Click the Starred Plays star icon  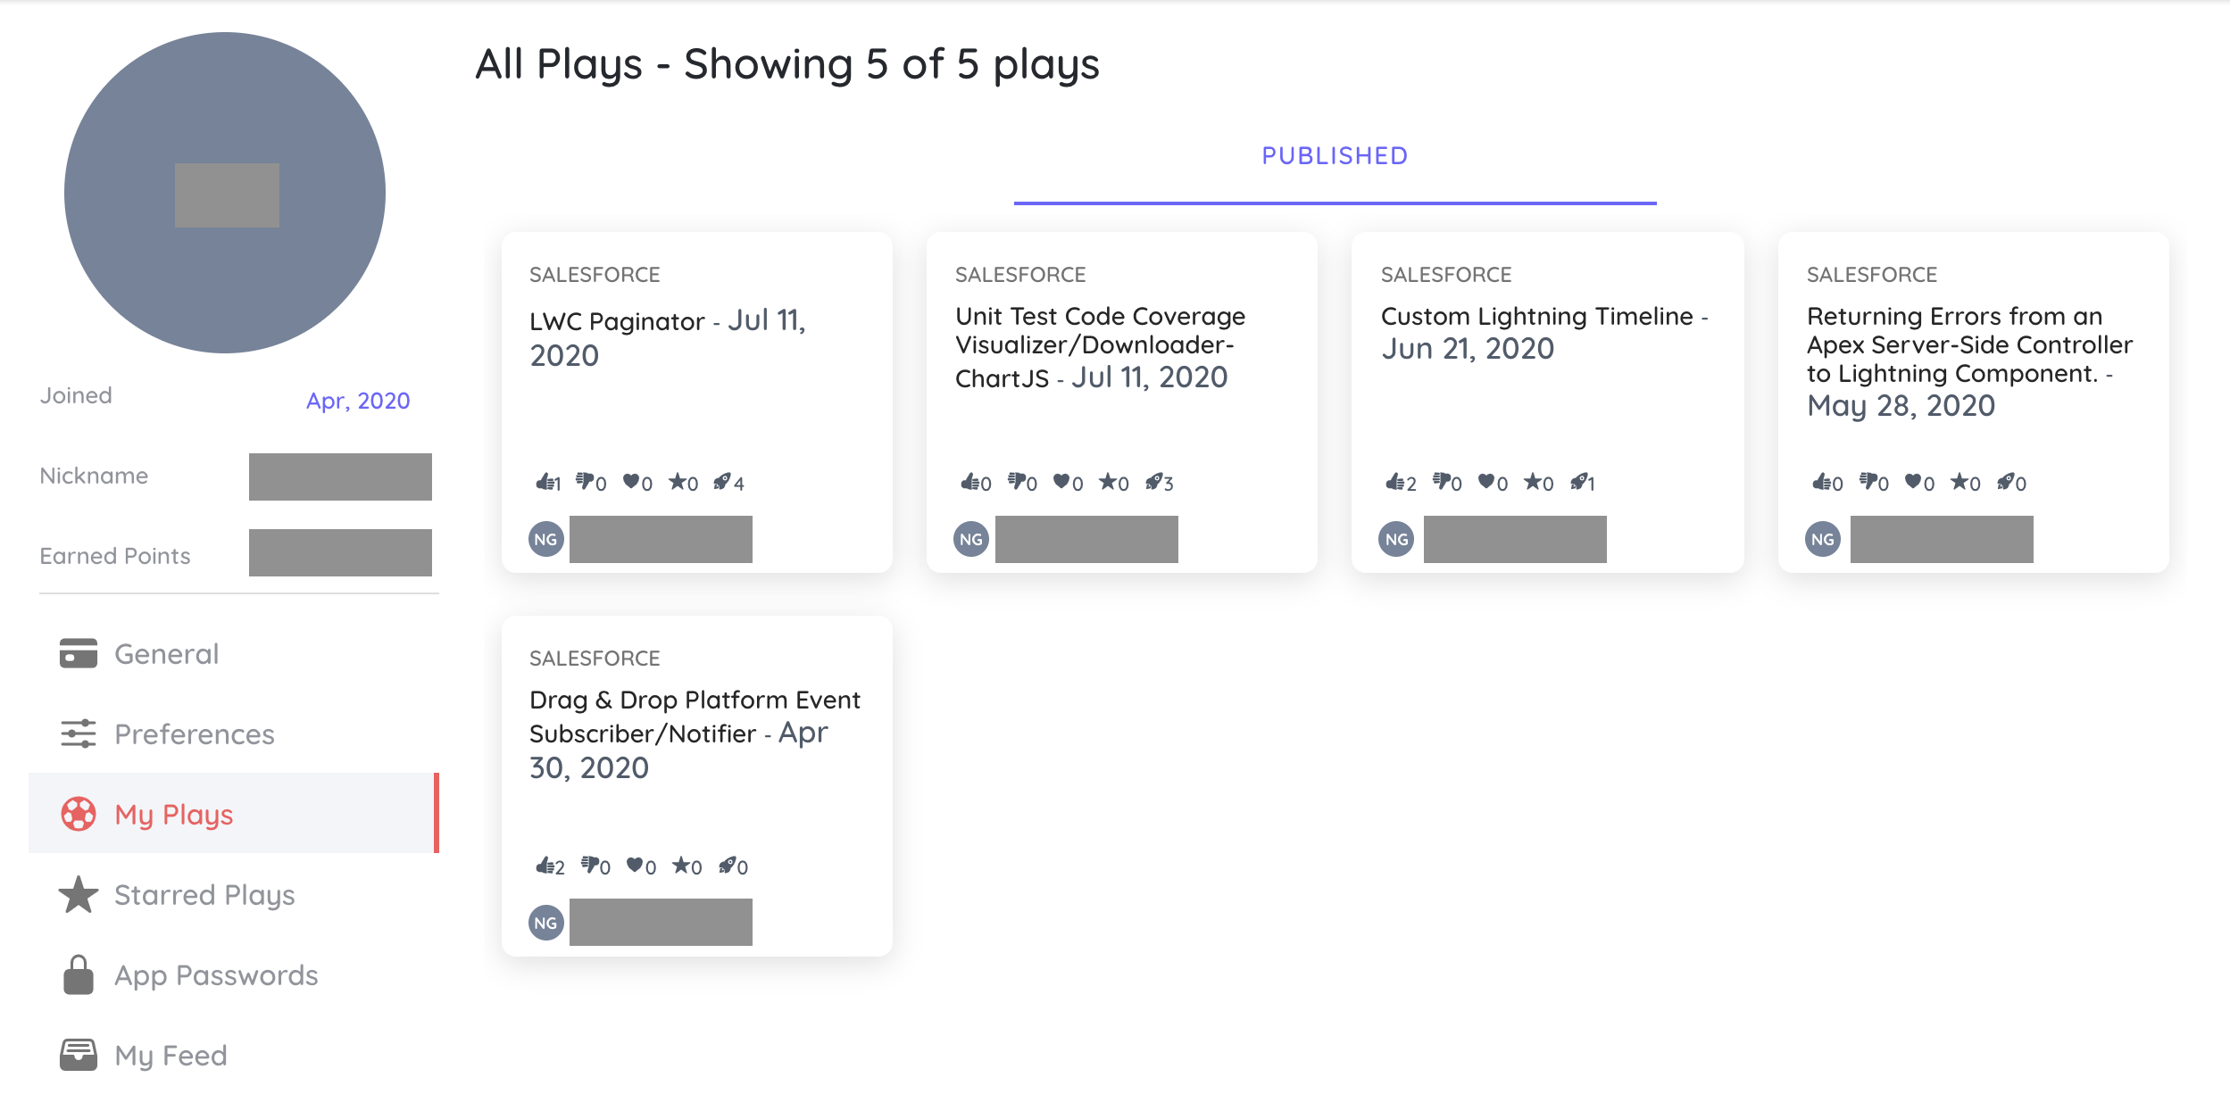(79, 894)
